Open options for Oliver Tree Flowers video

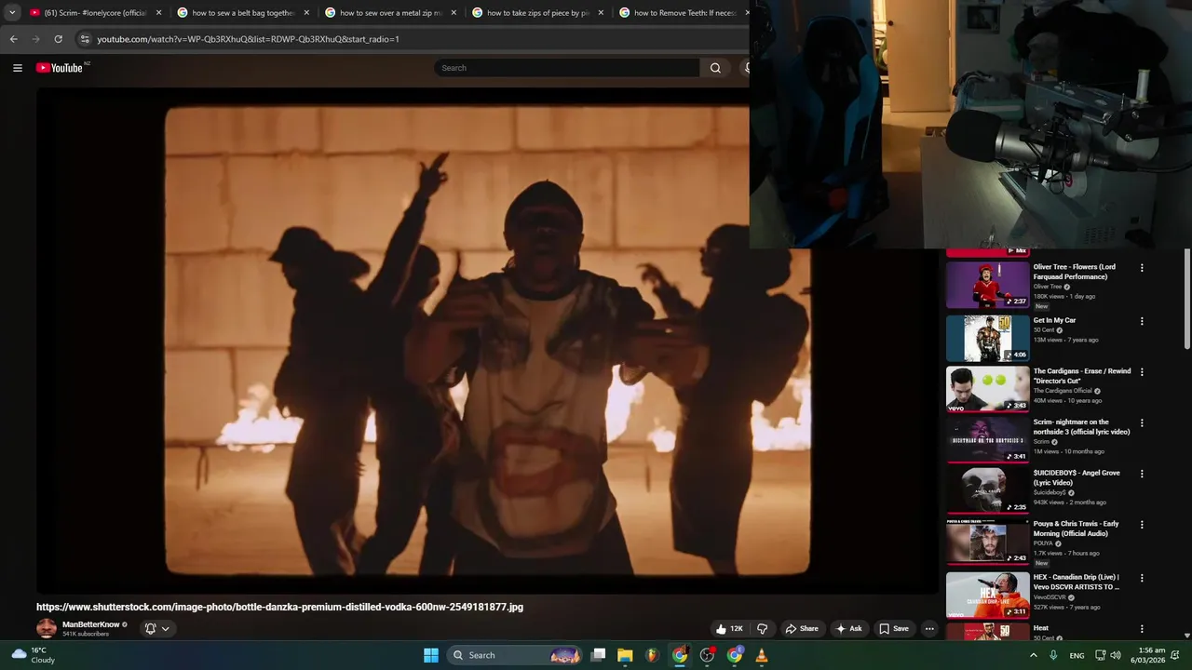[1142, 268]
